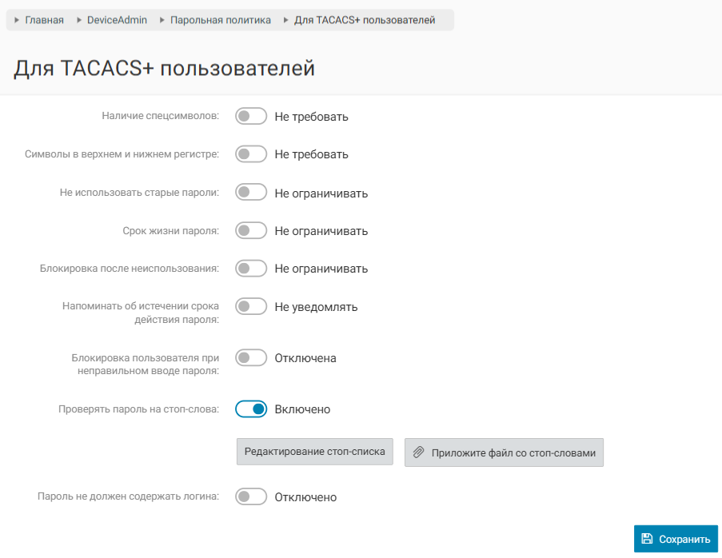
Task: Click the paperclip icon for attaching stop-words file
Action: [x=418, y=452]
